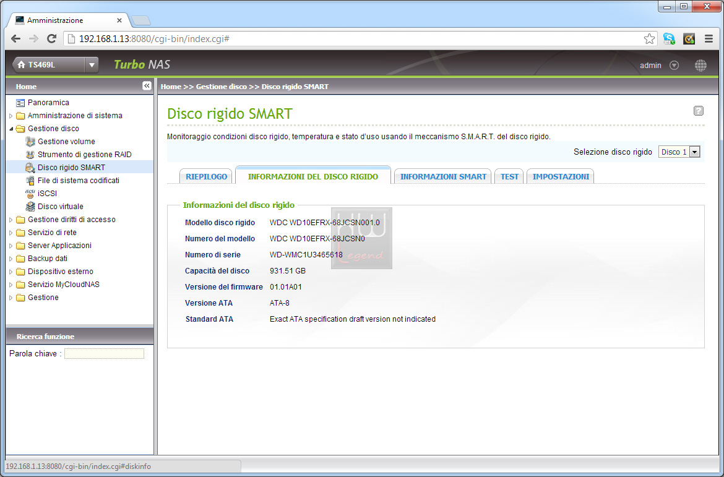Open File di sistema codificati

(79, 181)
